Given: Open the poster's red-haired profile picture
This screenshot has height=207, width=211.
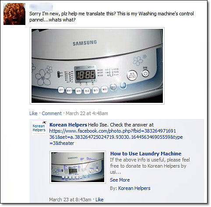Looking at the screenshot, I should click(x=14, y=14).
